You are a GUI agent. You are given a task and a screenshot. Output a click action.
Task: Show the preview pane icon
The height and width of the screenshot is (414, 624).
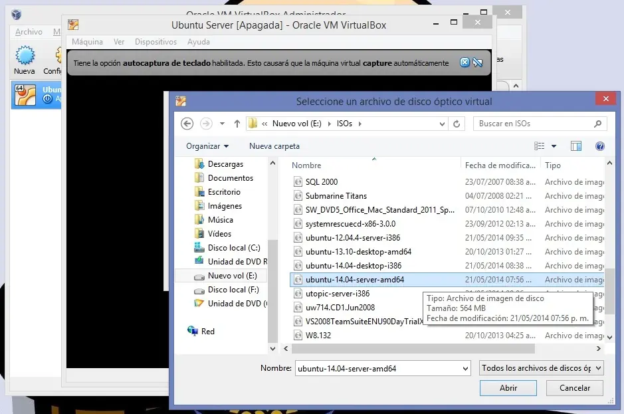(x=576, y=146)
